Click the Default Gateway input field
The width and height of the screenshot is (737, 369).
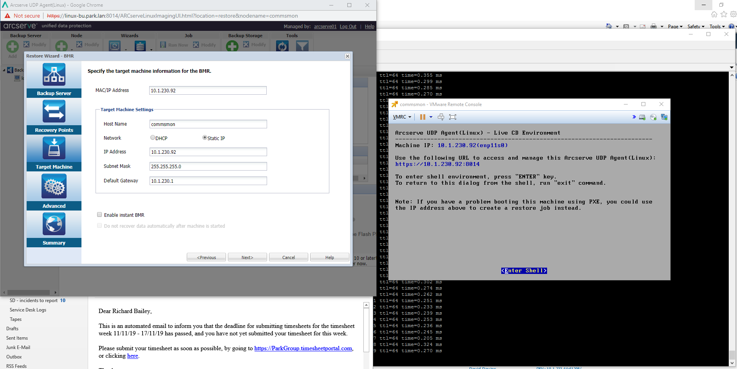coord(208,181)
